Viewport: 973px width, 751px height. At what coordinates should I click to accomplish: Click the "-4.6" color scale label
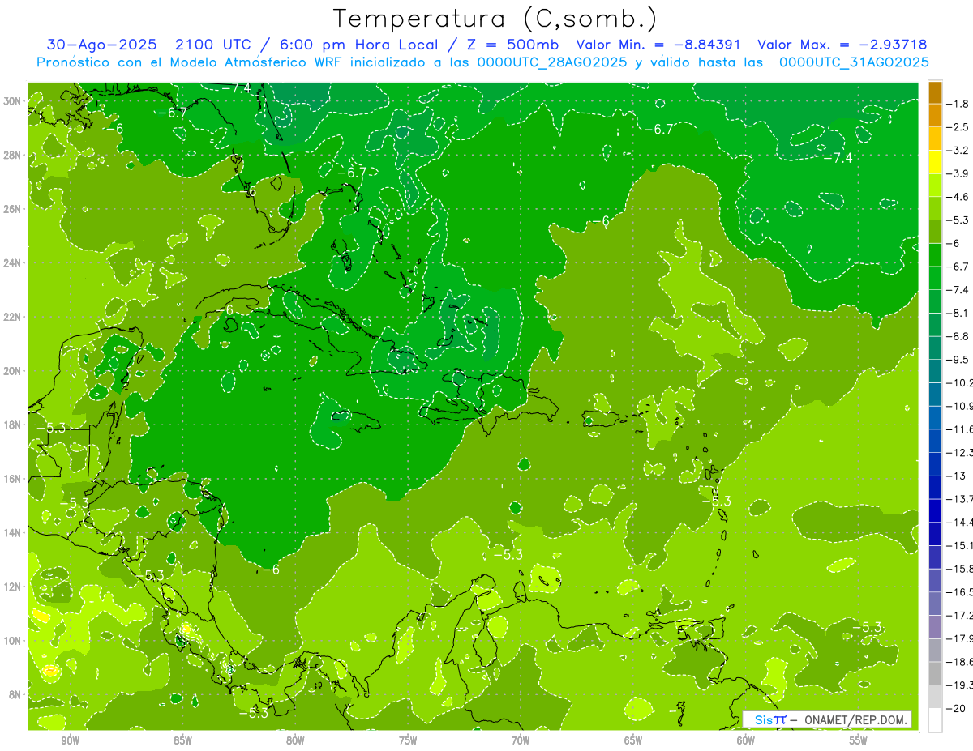958,197
